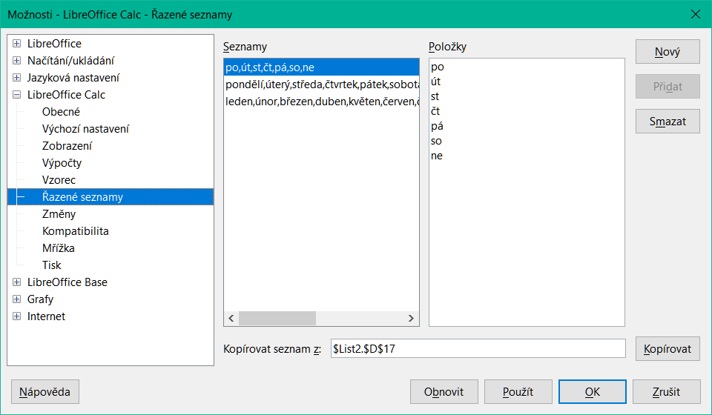The image size is (712, 415).
Task: Open the Tisk options page
Action: pyautogui.click(x=51, y=265)
